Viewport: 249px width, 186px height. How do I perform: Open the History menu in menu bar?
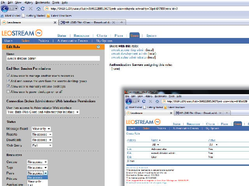point(28,3)
